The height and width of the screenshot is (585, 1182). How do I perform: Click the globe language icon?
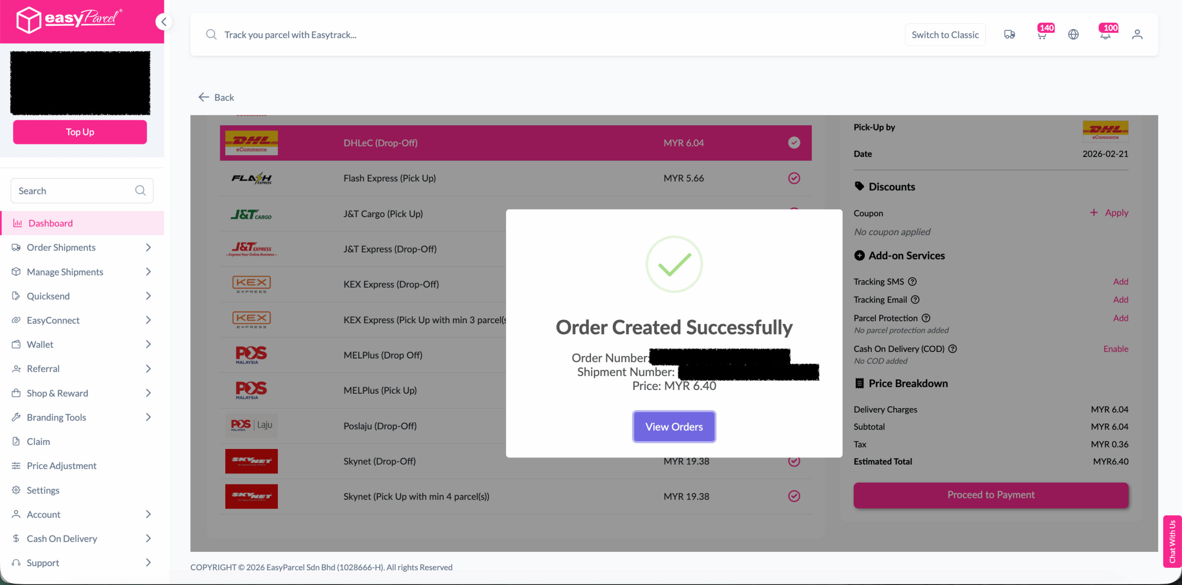(x=1073, y=35)
